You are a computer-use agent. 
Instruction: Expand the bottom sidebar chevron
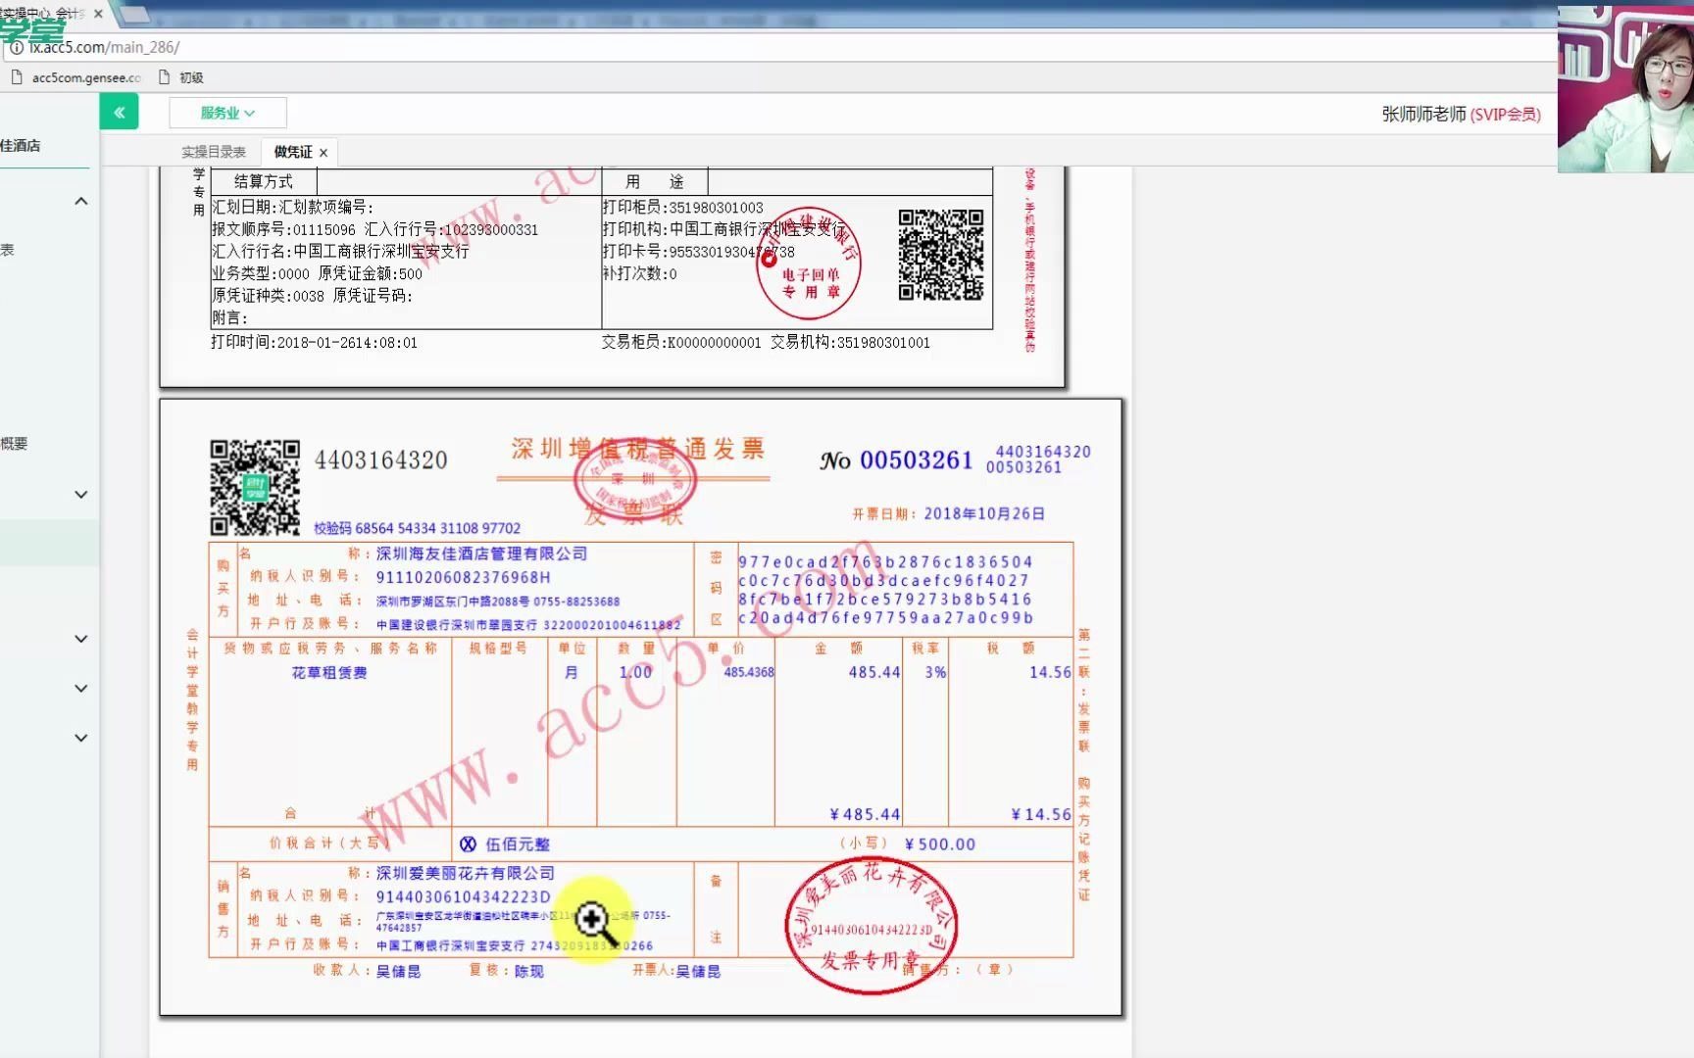point(81,738)
